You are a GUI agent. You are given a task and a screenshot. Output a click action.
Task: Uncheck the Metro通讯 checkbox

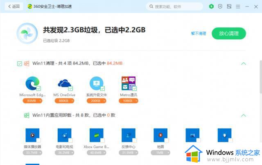pos(135,88)
